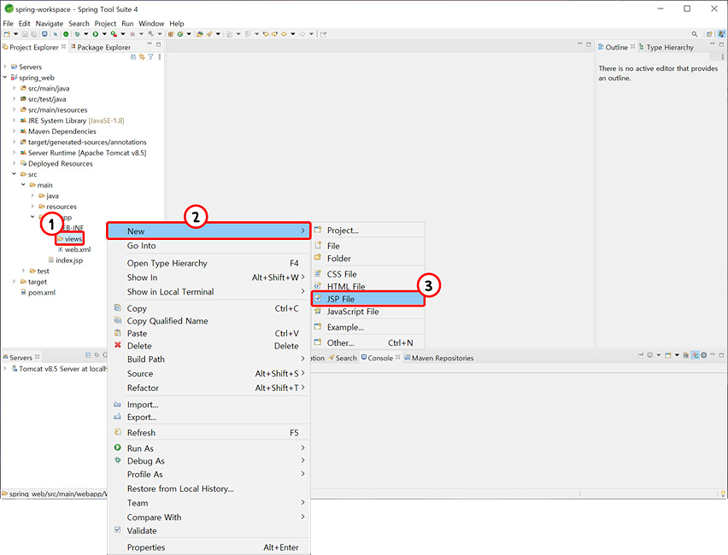This screenshot has width=728, height=555.
Task: Select the Spring perspective icon
Action: click(721, 34)
